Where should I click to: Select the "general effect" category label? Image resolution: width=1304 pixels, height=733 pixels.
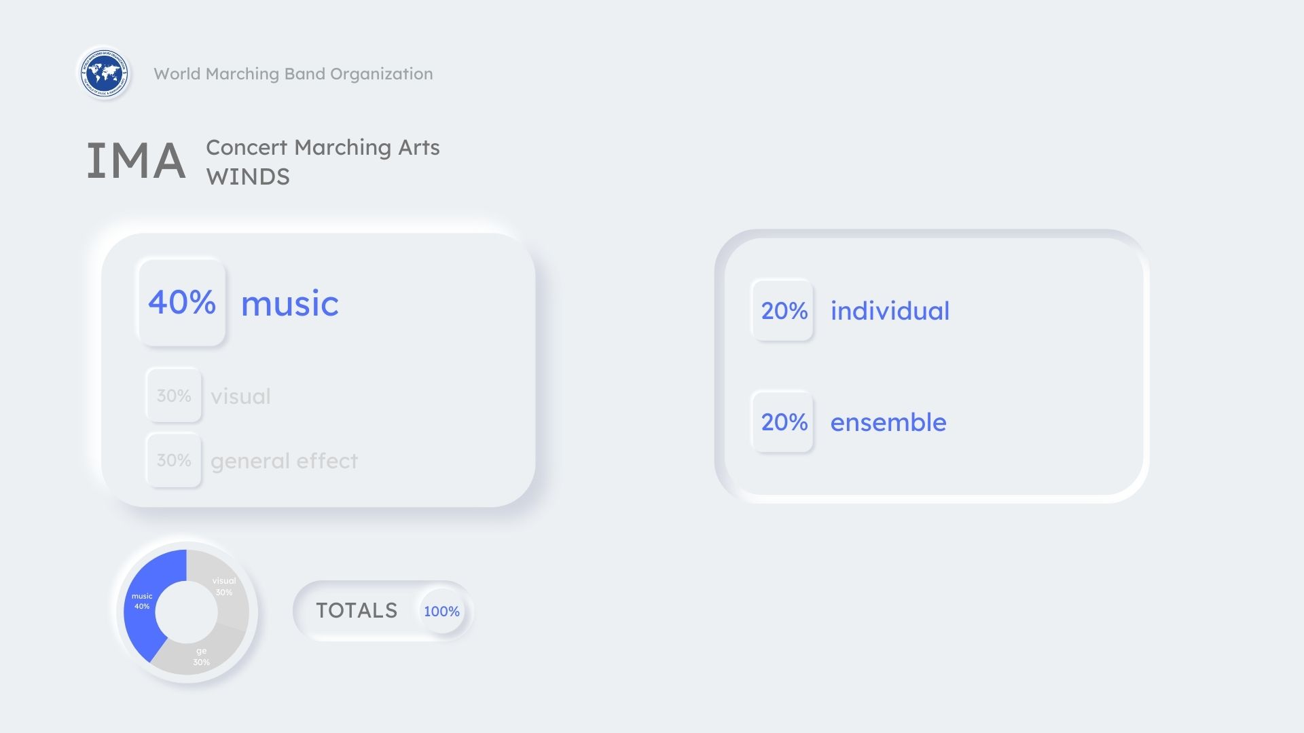tap(284, 461)
